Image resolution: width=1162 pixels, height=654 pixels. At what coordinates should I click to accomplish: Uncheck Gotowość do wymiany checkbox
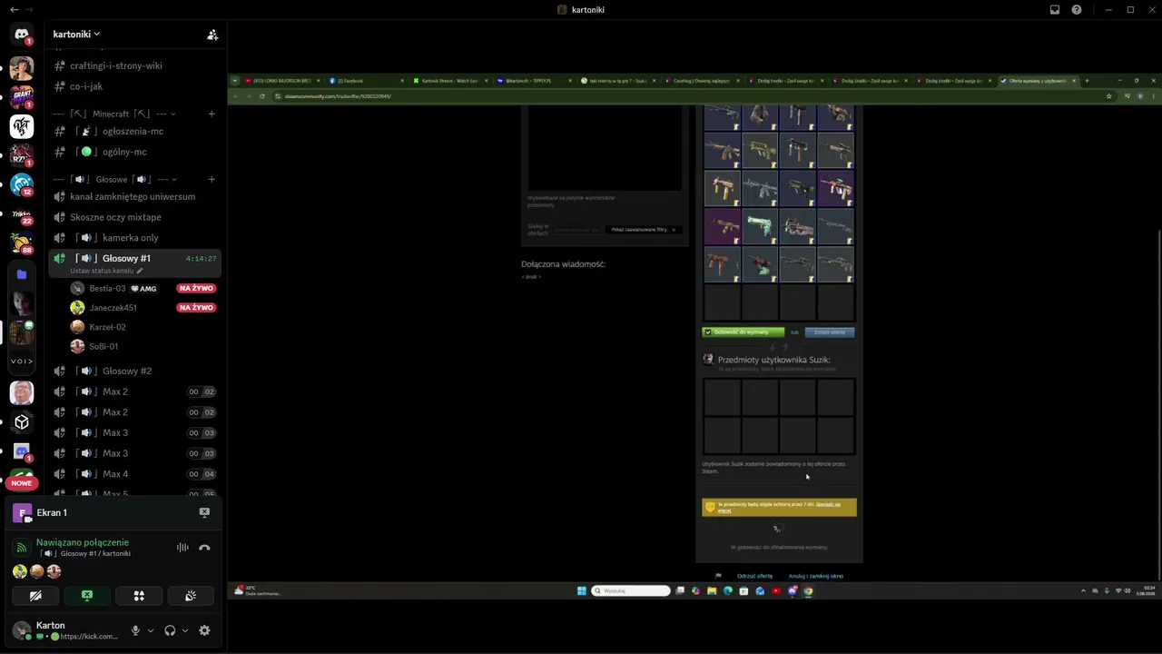tap(708, 332)
